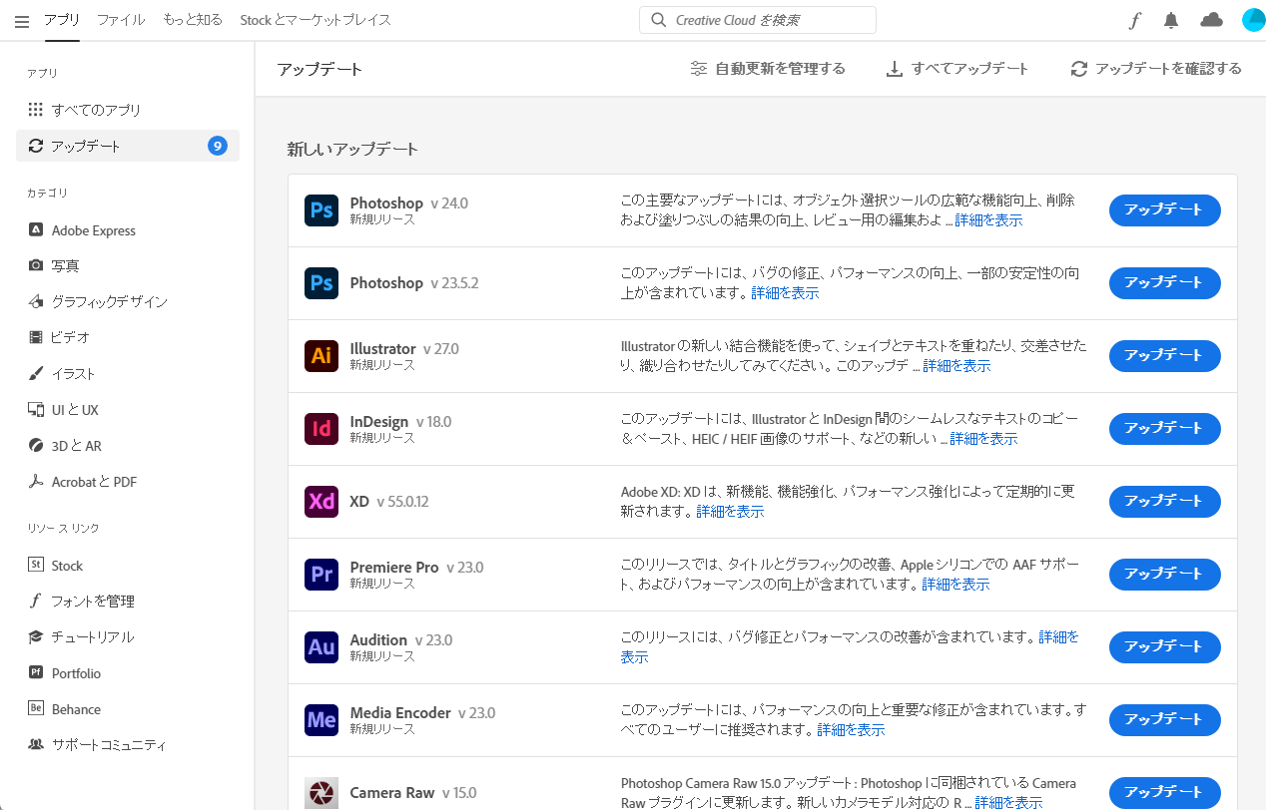
Task: Click すべてアップデート button
Action: click(957, 69)
